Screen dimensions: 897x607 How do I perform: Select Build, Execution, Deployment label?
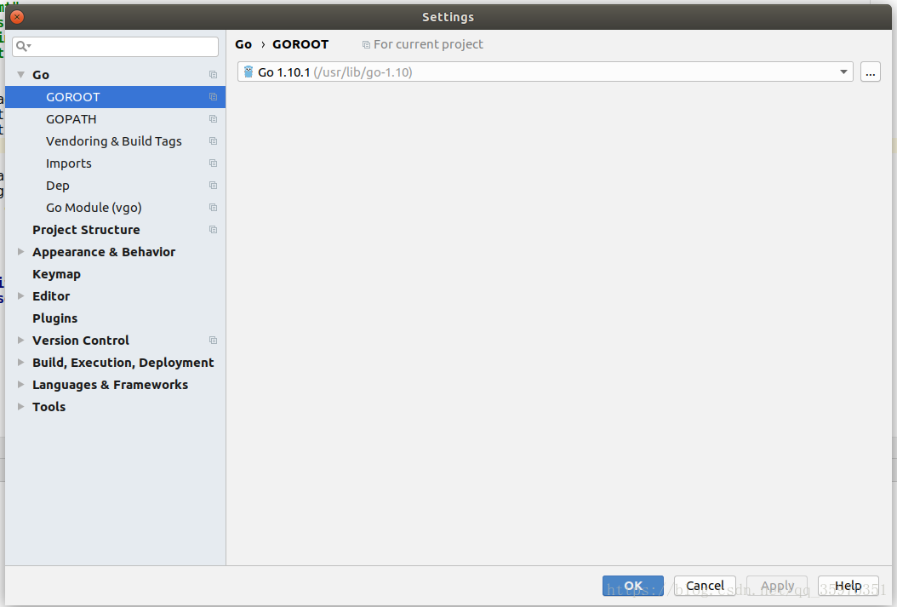coord(123,363)
